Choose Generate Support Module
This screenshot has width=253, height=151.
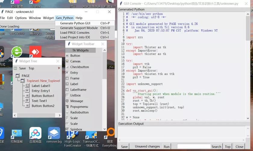coord(85,28)
